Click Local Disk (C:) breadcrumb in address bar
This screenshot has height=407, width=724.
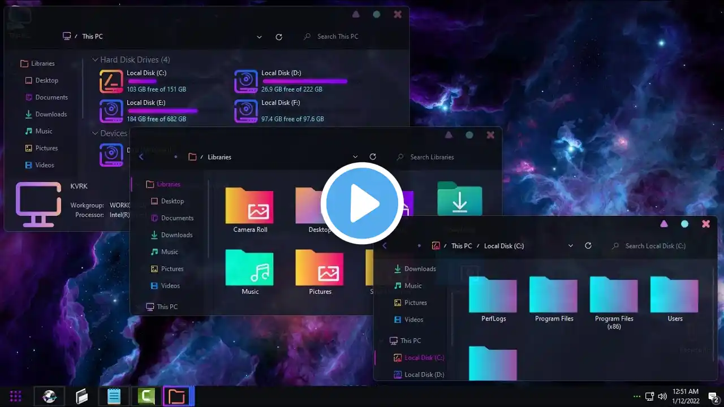504,246
